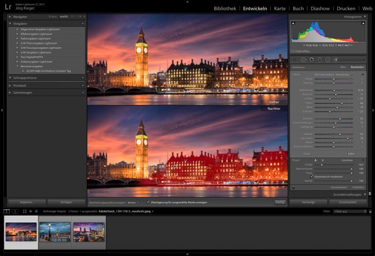Click the edit pin on the photo

pos(175,166)
